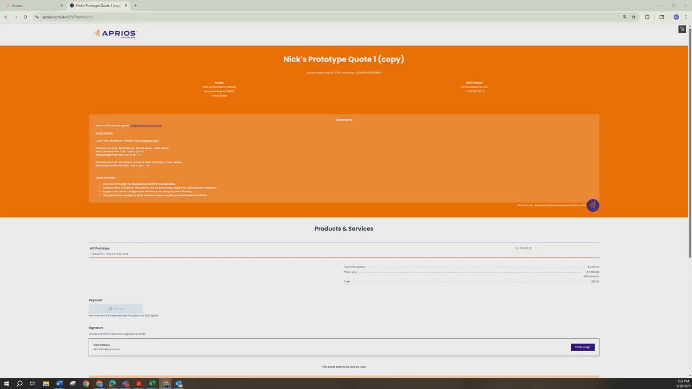Click the site info icon in address bar
The width and height of the screenshot is (692, 389).
pos(37,17)
